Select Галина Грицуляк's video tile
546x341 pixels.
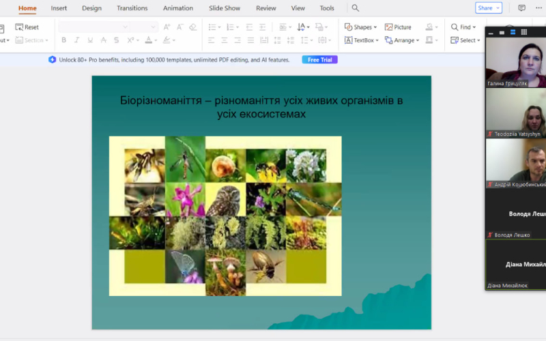516,62
